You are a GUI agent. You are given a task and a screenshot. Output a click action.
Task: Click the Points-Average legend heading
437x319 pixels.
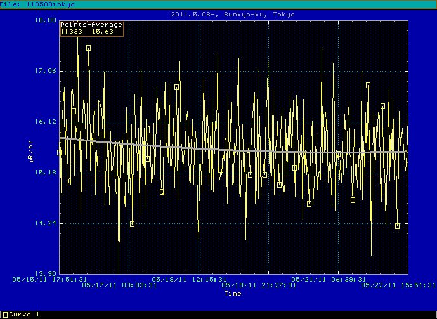coord(91,25)
